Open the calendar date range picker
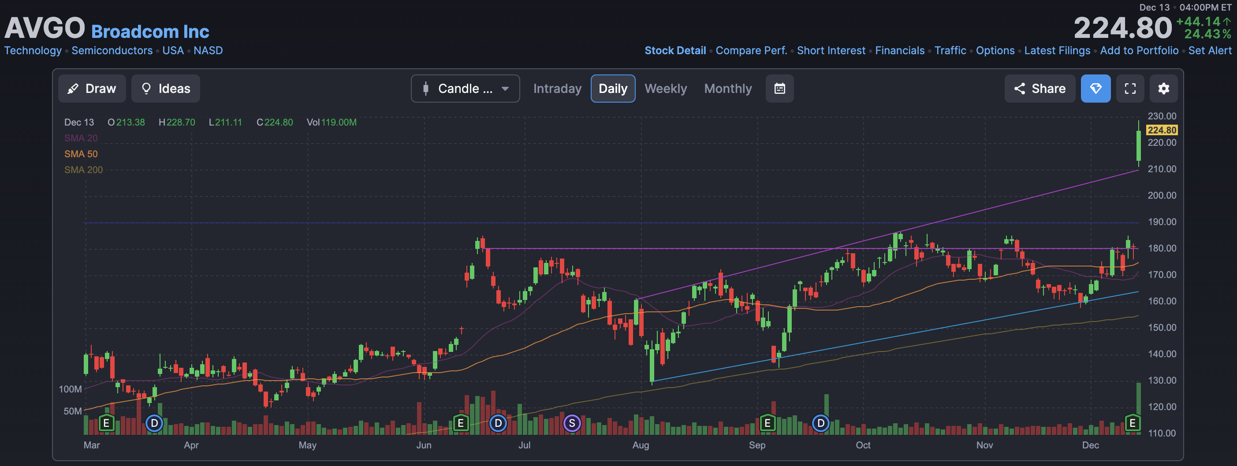The image size is (1237, 466). point(779,88)
